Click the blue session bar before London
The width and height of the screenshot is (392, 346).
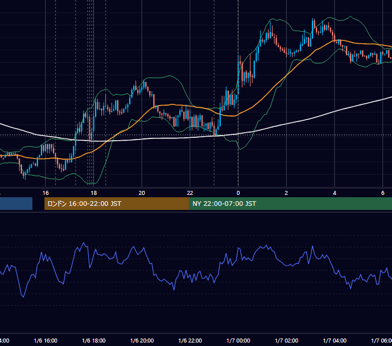coord(16,204)
